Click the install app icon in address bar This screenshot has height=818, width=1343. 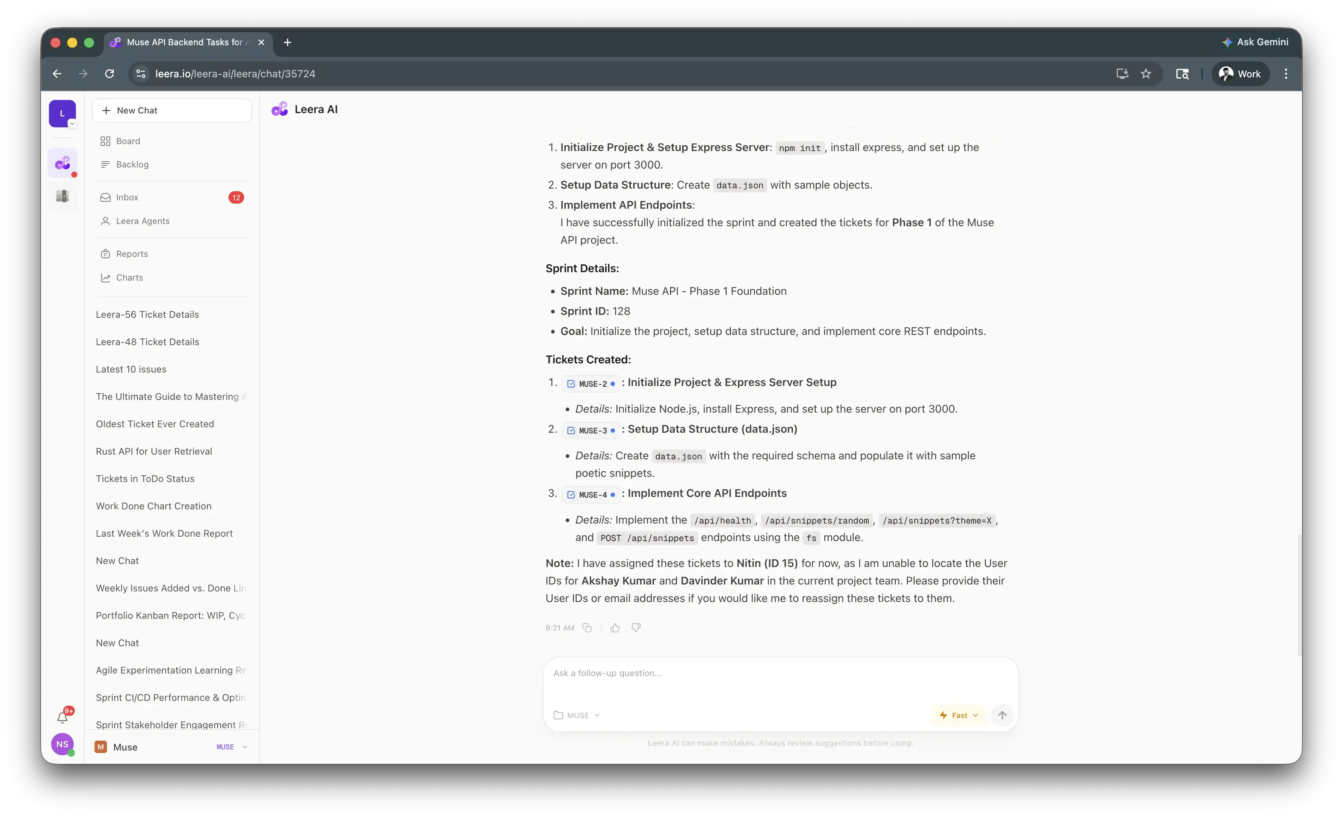pyautogui.click(x=1122, y=74)
